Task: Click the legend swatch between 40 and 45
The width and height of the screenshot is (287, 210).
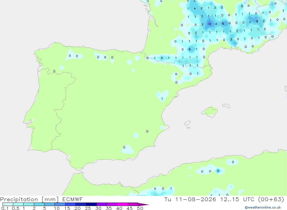Action: point(123,204)
